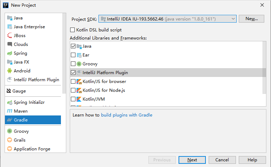Click the SDK folder icon in Project SDK field
This screenshot has height=167, width=271.
pos(103,19)
